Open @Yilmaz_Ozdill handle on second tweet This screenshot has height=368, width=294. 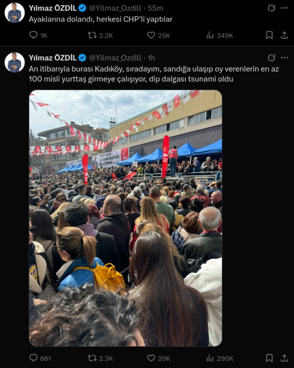pos(115,58)
